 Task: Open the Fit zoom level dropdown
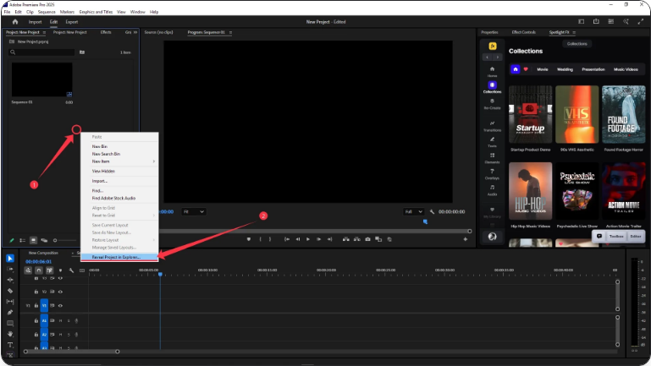pos(193,211)
